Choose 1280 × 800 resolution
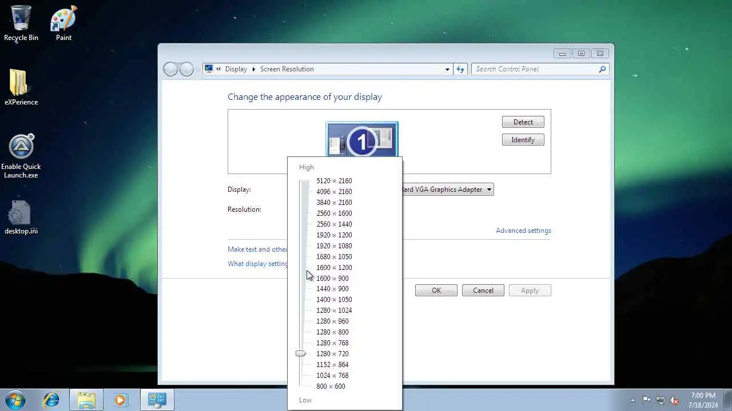Viewport: 732px width, 411px height. 332,332
